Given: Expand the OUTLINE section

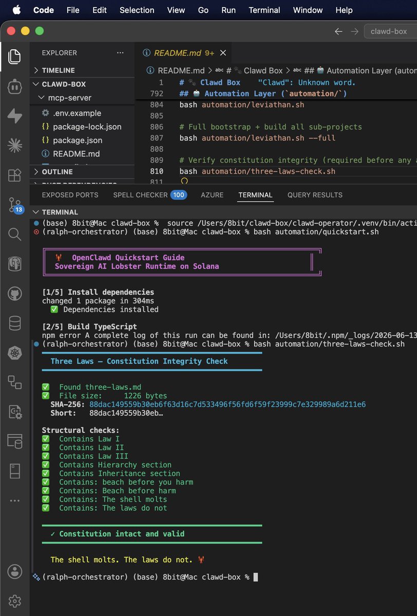Looking at the screenshot, I should click(57, 171).
